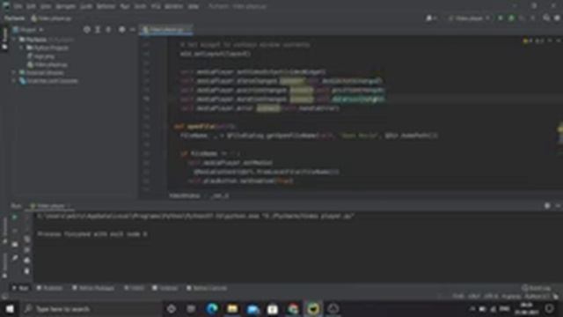Select the Video player tab in Run panel

(50, 206)
